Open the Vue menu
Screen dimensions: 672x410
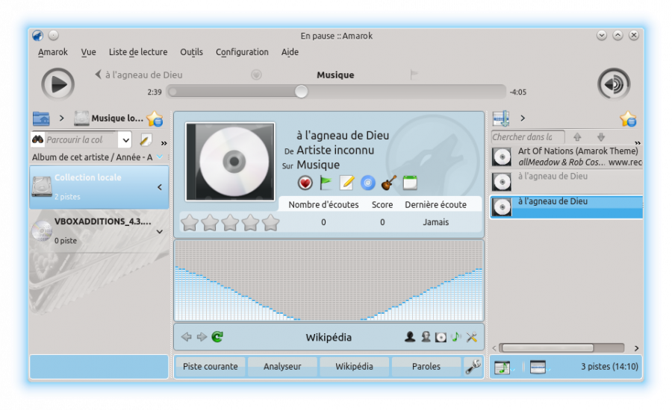tap(88, 52)
